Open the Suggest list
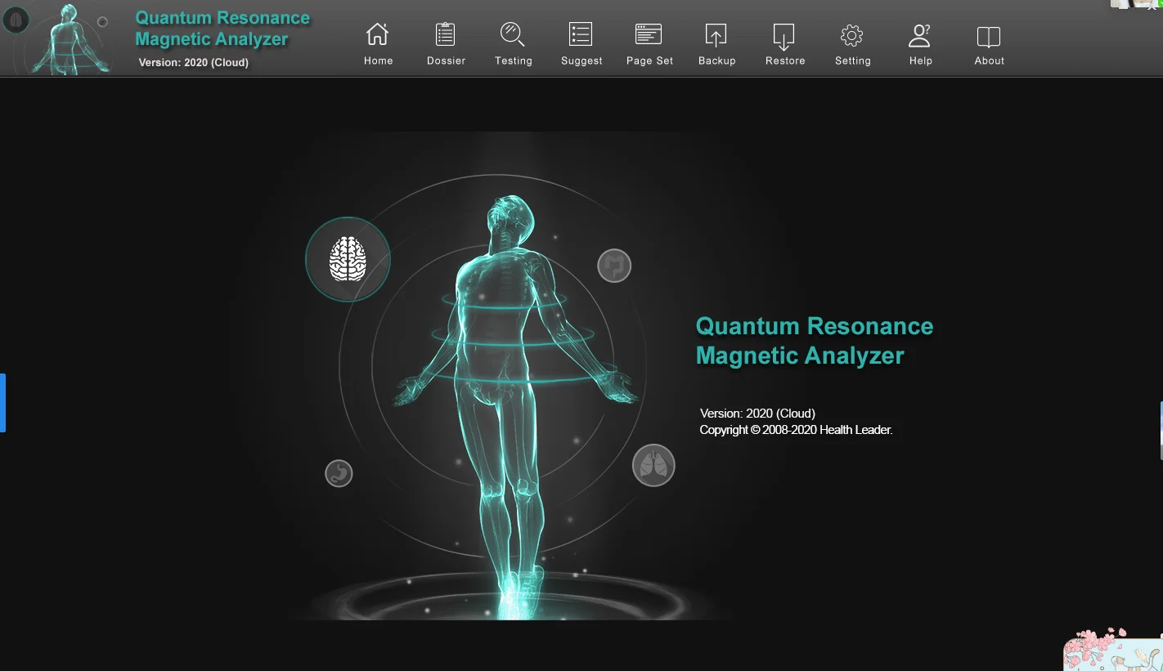The height and width of the screenshot is (671, 1163). click(x=581, y=44)
